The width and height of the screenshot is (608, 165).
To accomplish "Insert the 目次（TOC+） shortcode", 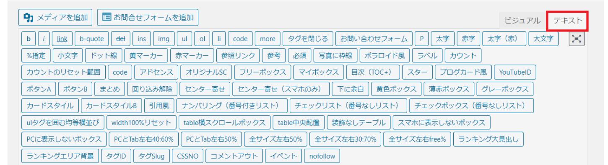I will click(371, 72).
